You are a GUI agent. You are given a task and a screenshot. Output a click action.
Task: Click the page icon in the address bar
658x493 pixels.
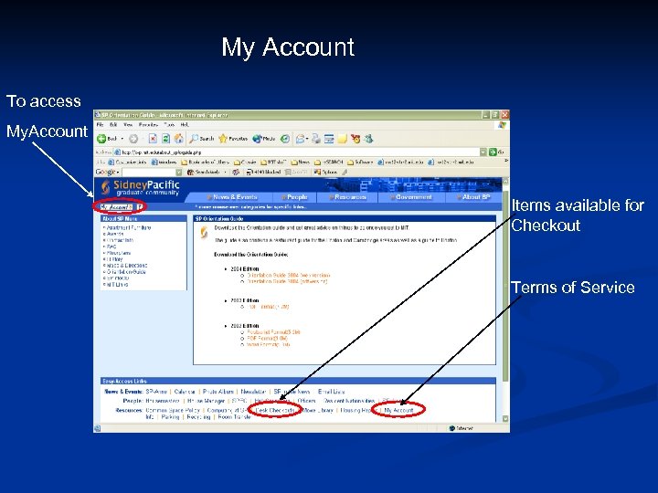pyautogui.click(x=118, y=152)
